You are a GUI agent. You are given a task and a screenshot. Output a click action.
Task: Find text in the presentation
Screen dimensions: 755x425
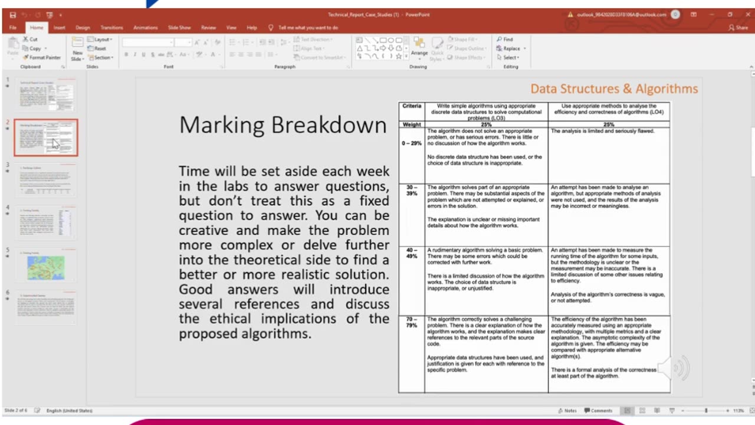coord(505,40)
